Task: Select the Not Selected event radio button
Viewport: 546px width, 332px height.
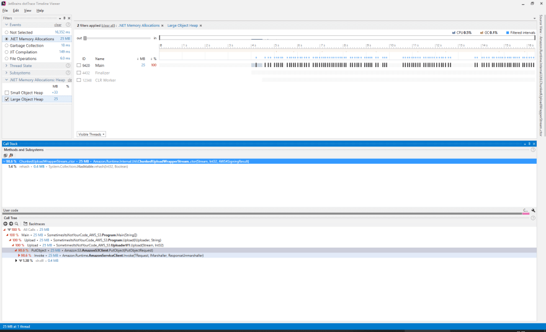Action: coord(7,32)
